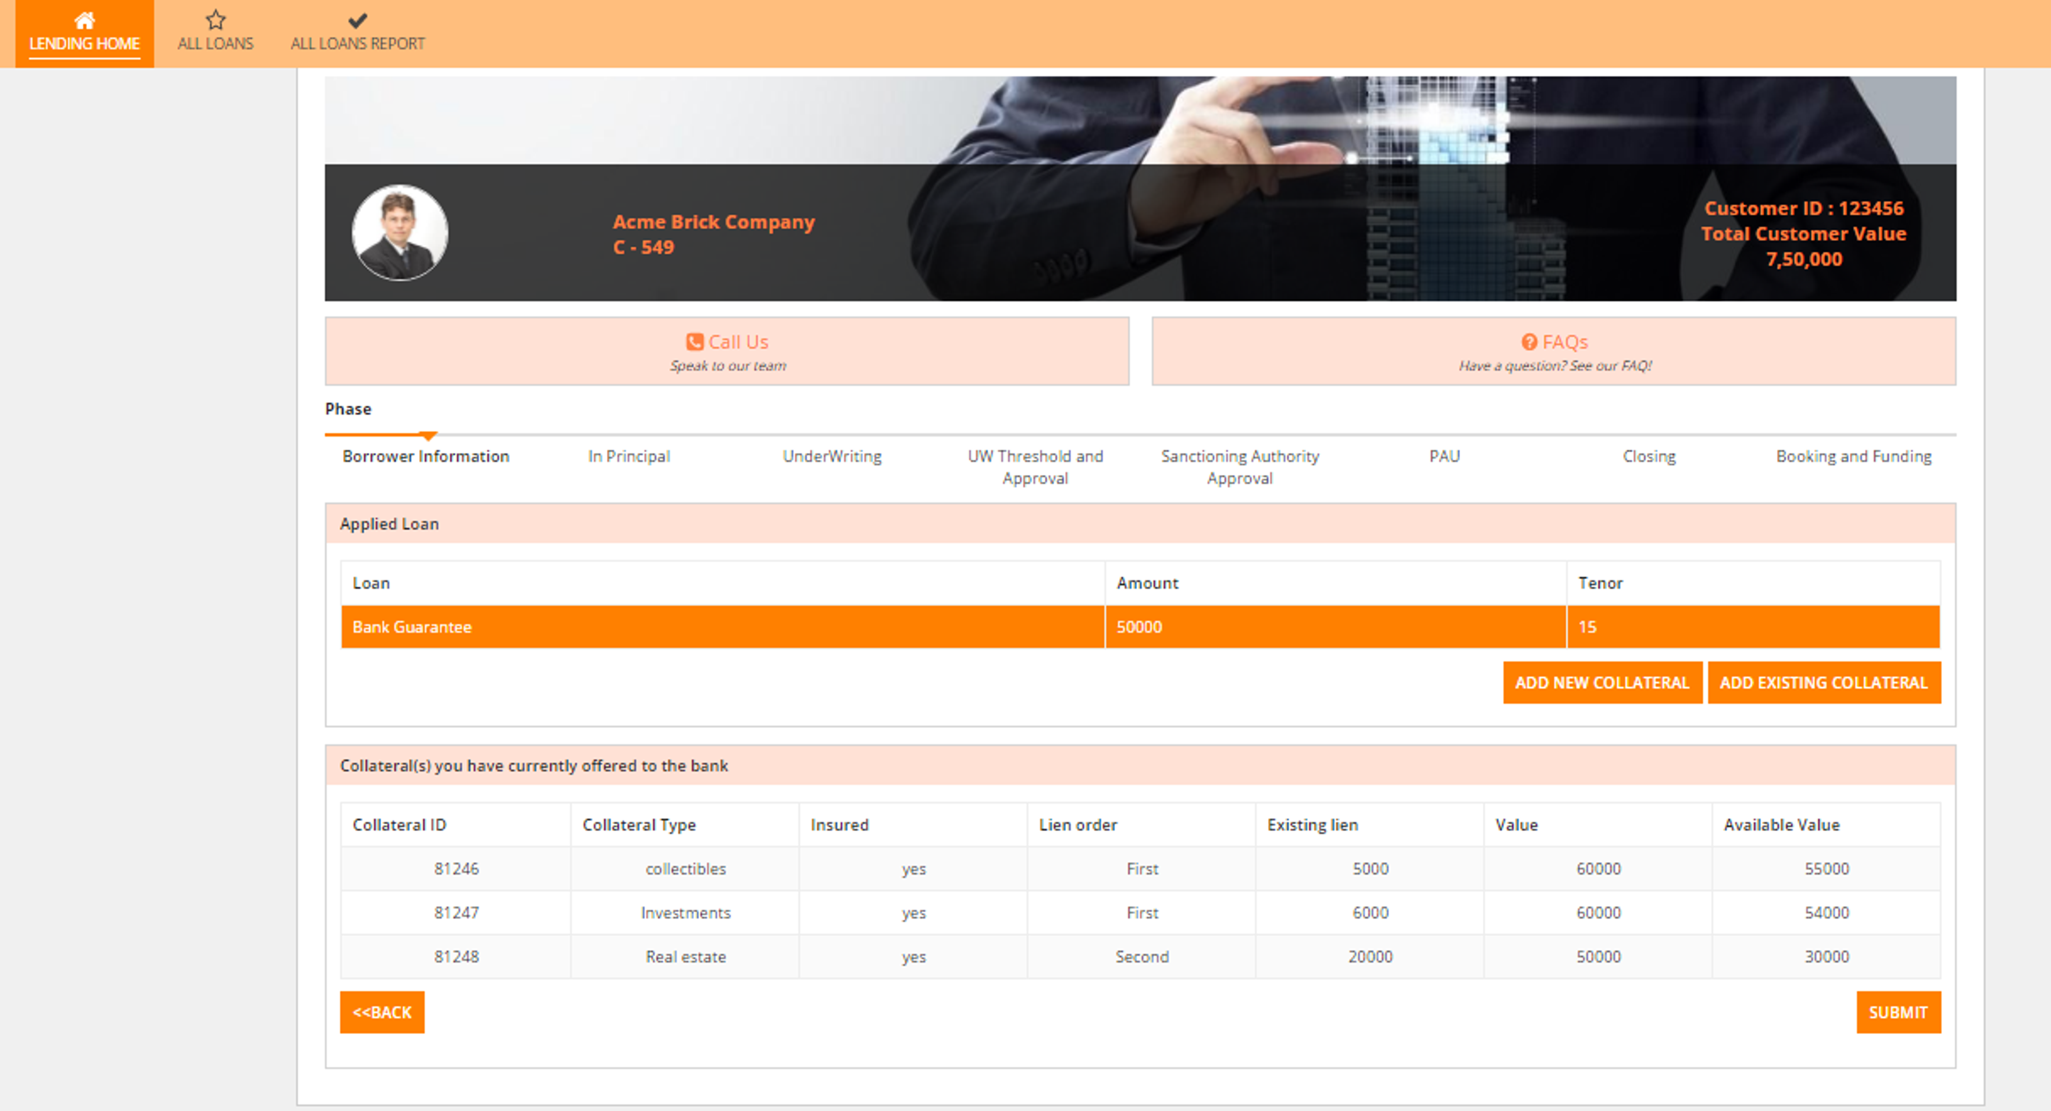Click the Call Us link text
This screenshot has width=2051, height=1111.
point(738,342)
